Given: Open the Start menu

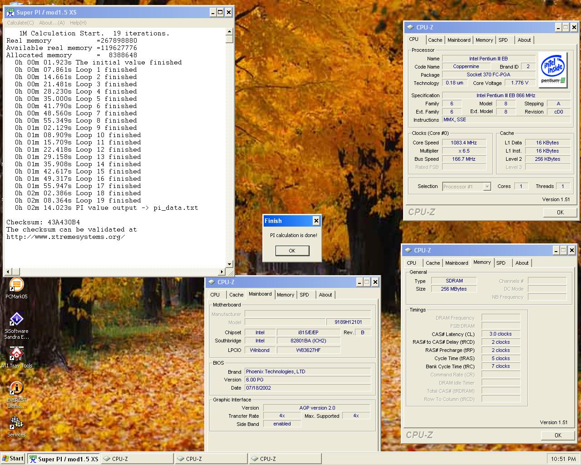Looking at the screenshot, I should click(13, 458).
